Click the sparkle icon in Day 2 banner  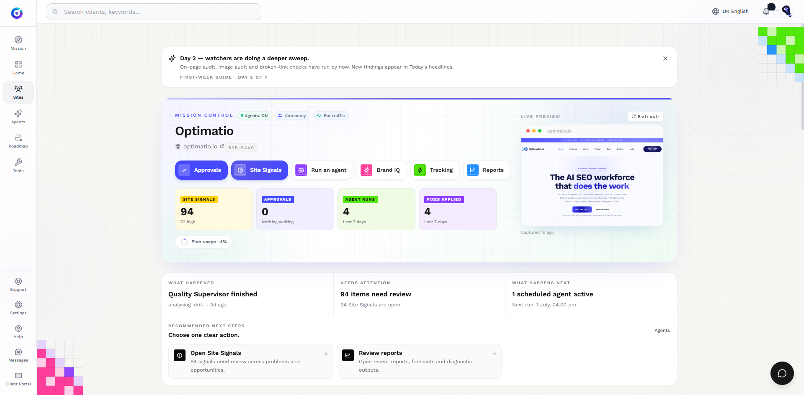click(172, 59)
